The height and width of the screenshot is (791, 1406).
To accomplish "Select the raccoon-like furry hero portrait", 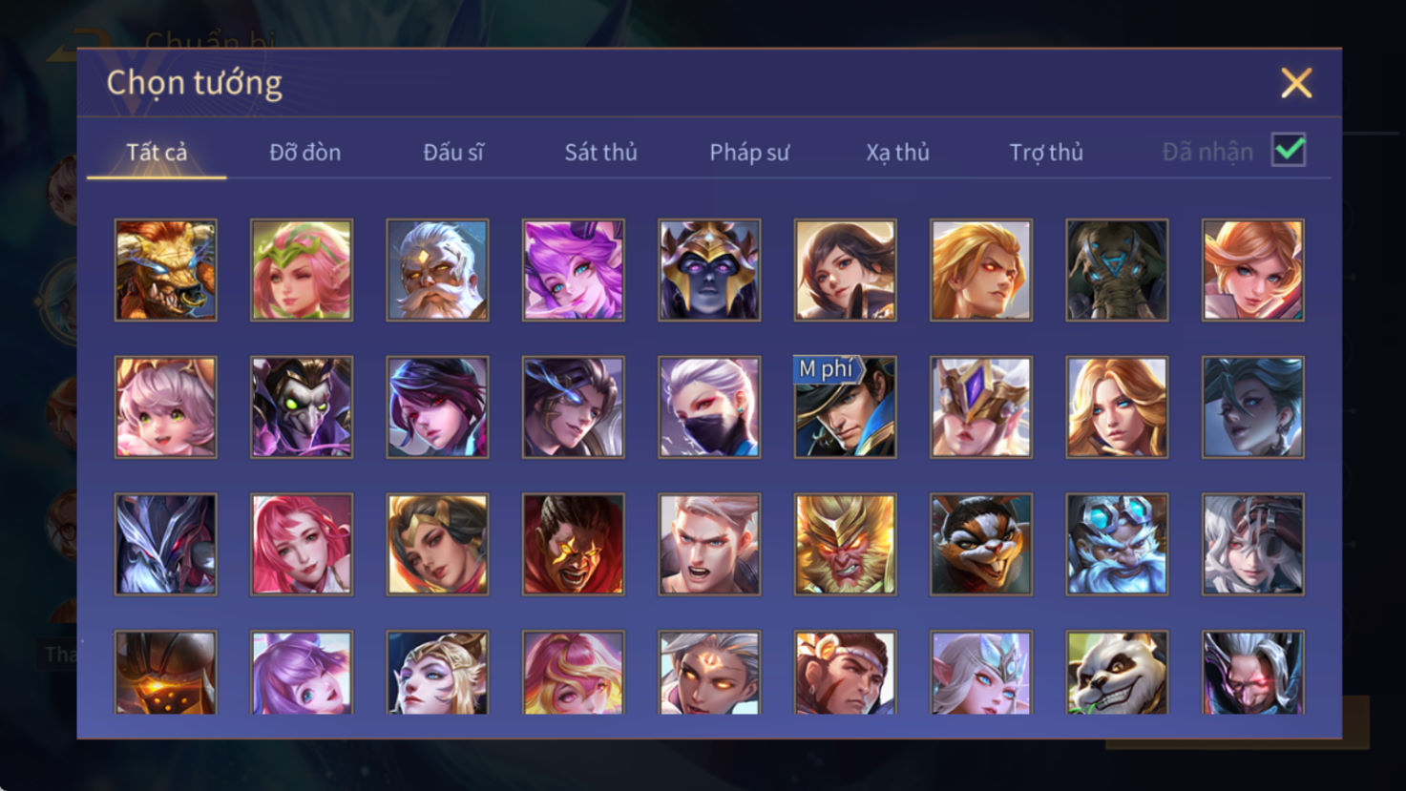I will click(x=981, y=544).
